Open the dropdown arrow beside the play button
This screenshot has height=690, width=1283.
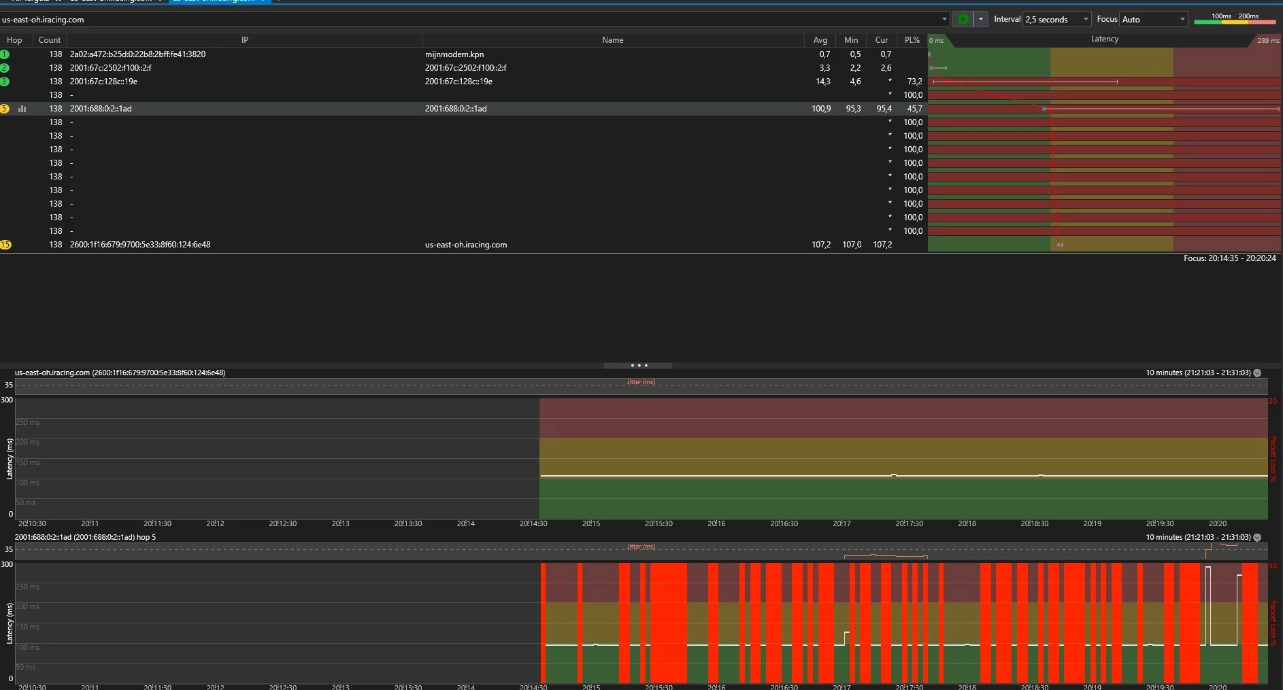[x=981, y=19]
